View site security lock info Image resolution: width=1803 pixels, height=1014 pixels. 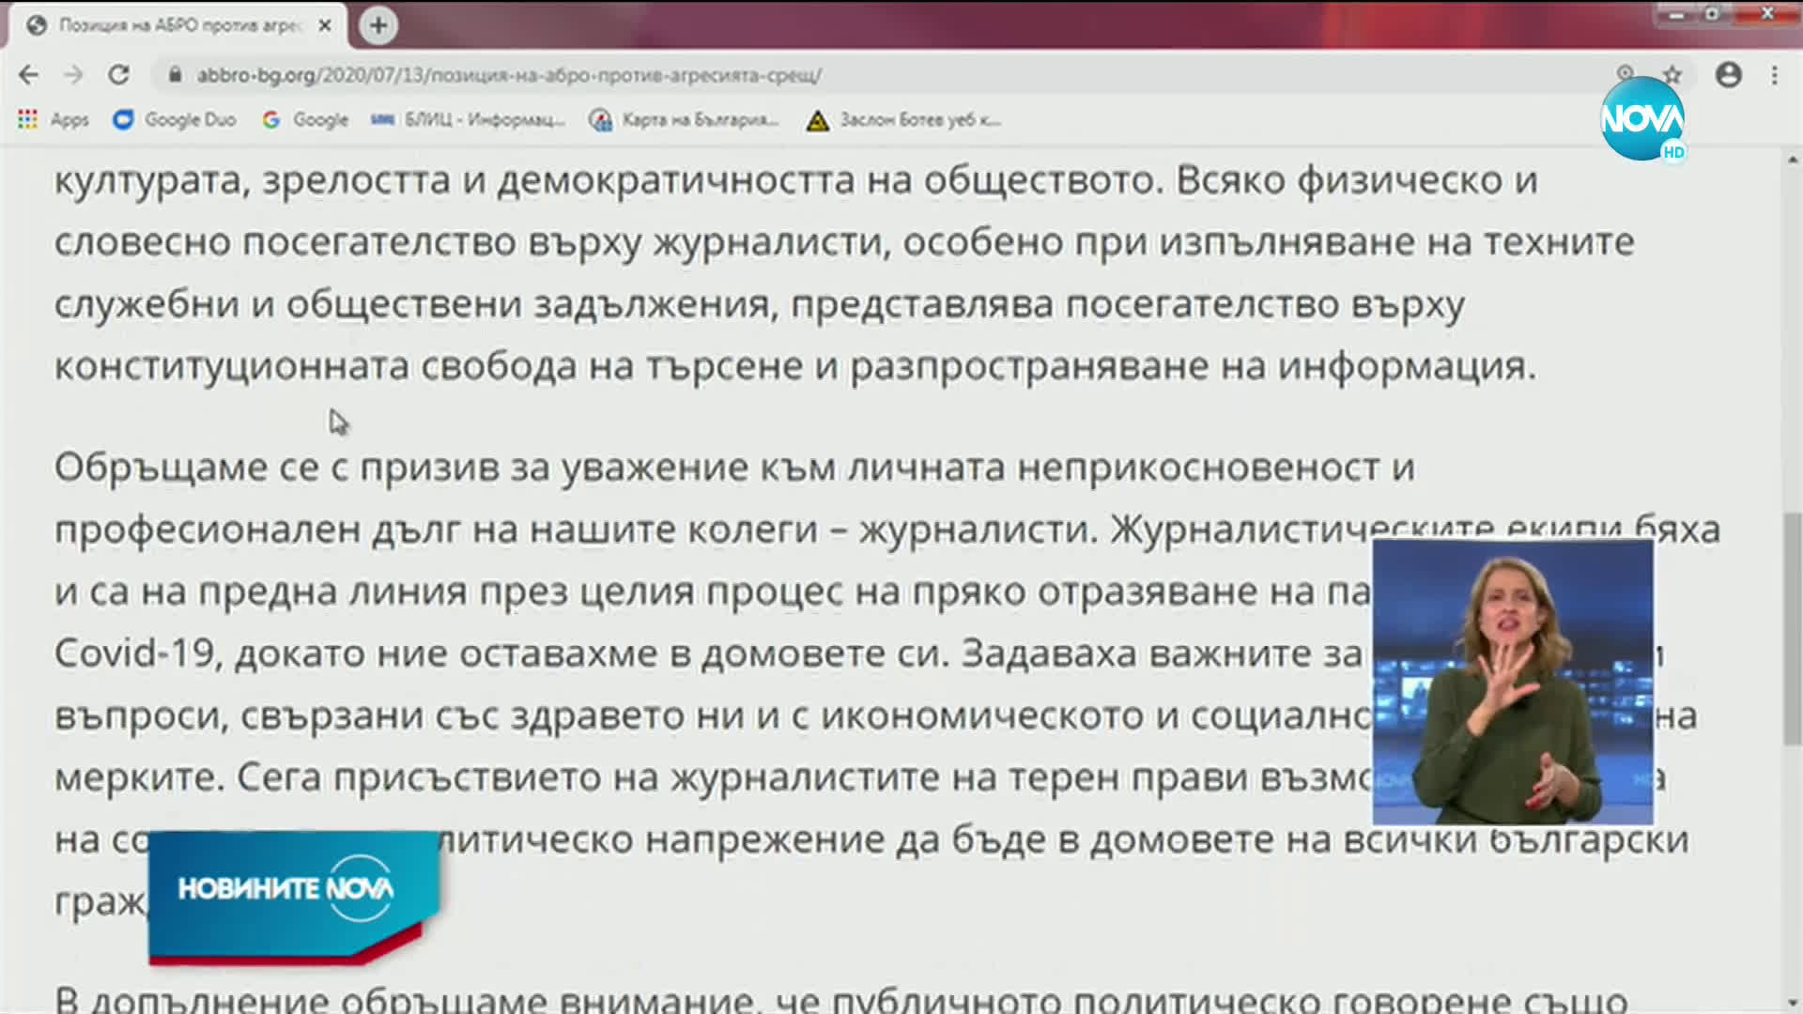(175, 75)
